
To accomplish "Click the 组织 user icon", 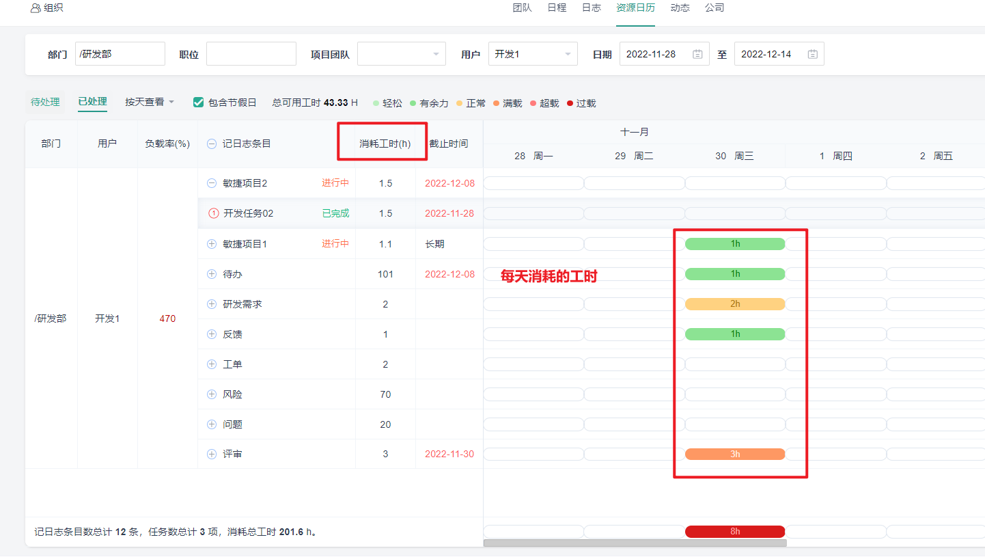I will (36, 8).
